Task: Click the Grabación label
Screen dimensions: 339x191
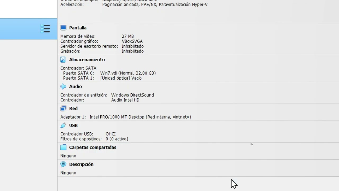Action: tap(70, 51)
